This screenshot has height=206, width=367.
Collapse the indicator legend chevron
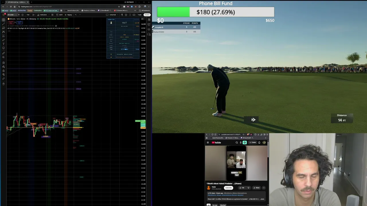[x=9, y=31]
